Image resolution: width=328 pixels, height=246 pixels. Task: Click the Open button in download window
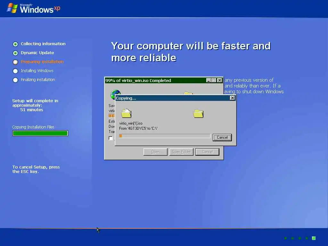coord(155,152)
